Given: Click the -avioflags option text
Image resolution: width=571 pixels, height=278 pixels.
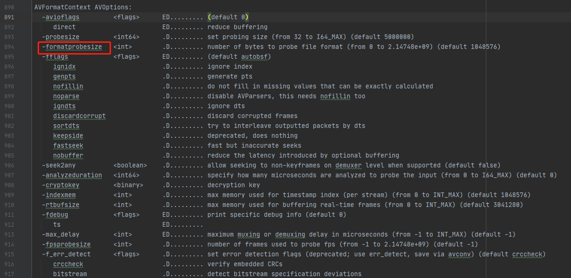Looking at the screenshot, I should 61,17.
